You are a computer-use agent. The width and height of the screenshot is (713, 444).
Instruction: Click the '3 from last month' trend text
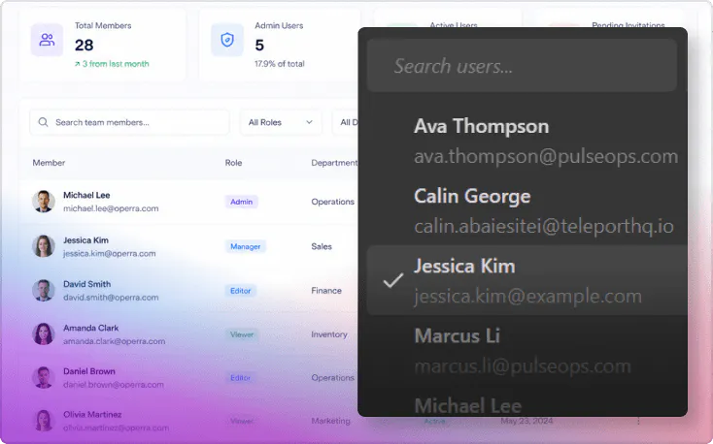(x=112, y=64)
